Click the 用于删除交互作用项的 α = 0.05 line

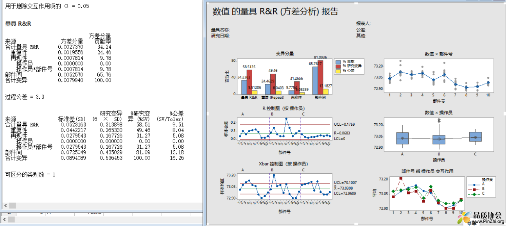(x=47, y=6)
